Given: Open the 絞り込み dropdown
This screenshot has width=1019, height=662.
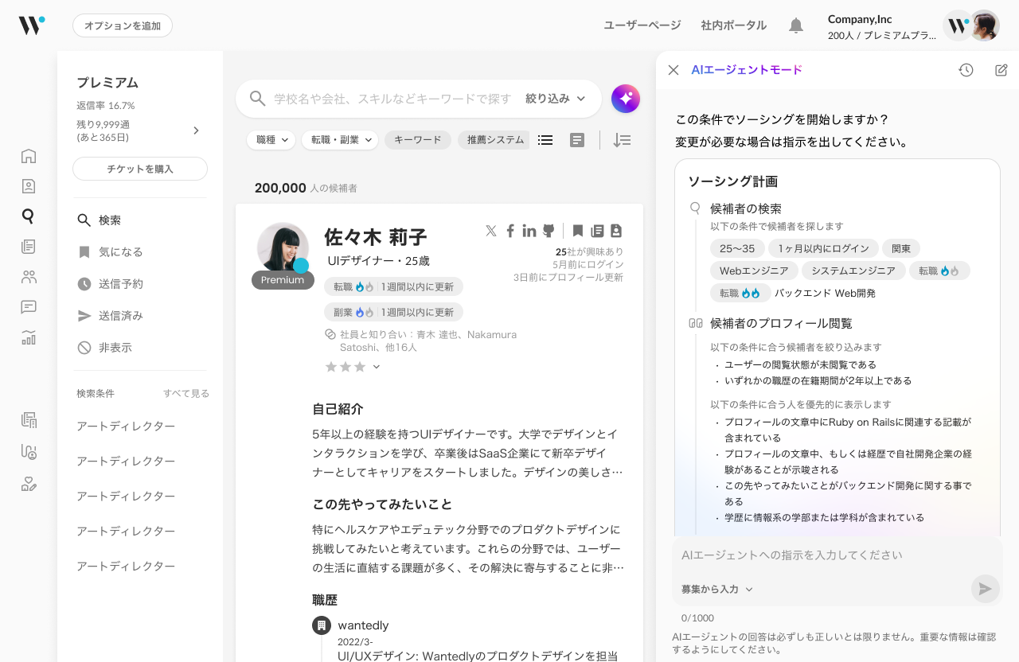Looking at the screenshot, I should 555,99.
